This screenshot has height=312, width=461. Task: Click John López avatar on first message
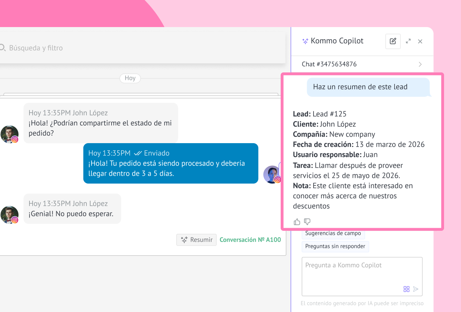(9, 134)
